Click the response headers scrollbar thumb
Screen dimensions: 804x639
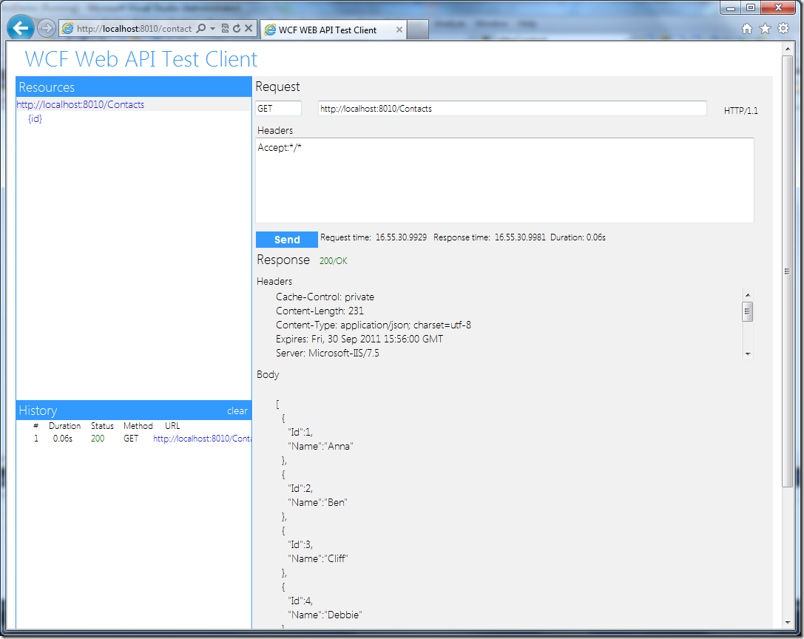748,311
